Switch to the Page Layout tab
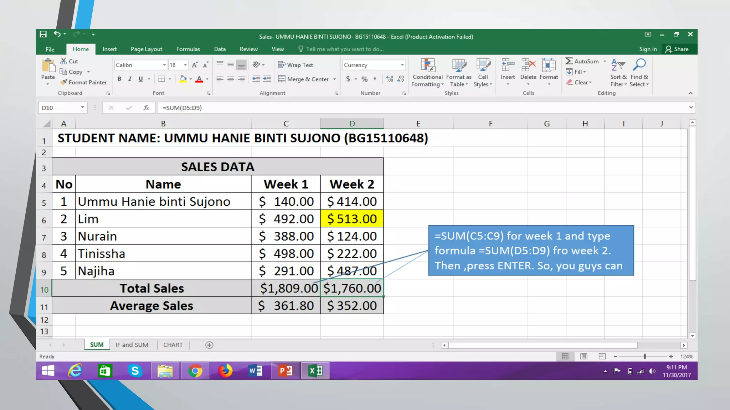 coord(146,49)
